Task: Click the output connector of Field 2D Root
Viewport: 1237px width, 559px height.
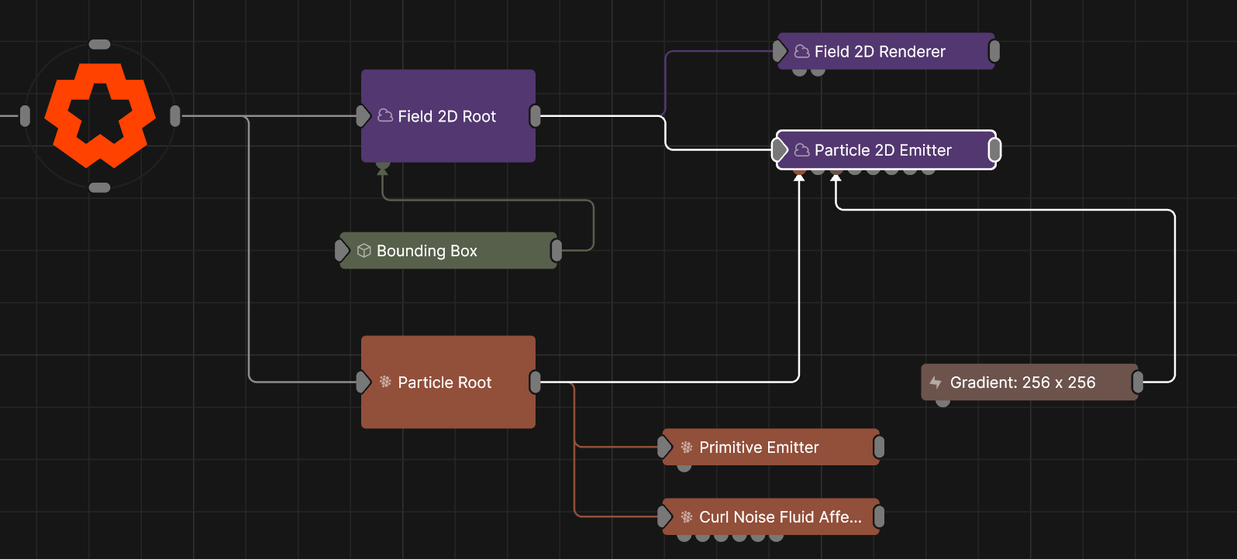Action: [535, 116]
